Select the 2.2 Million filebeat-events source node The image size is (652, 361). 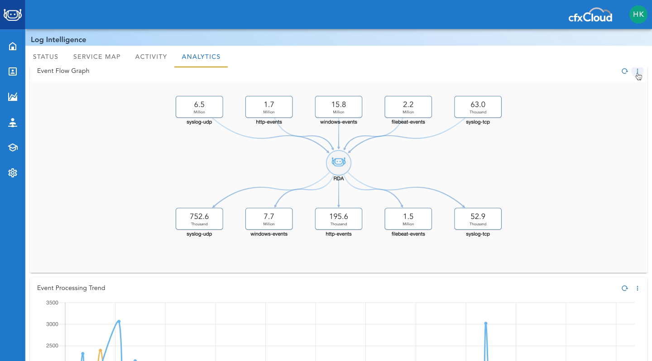pos(408,107)
